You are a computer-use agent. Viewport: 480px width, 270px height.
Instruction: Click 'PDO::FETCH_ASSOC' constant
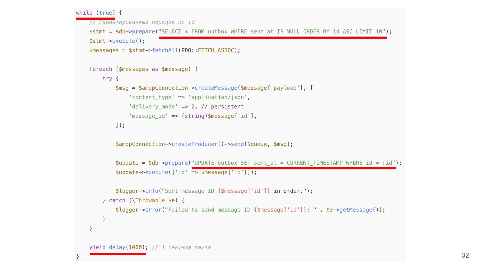tap(208, 50)
